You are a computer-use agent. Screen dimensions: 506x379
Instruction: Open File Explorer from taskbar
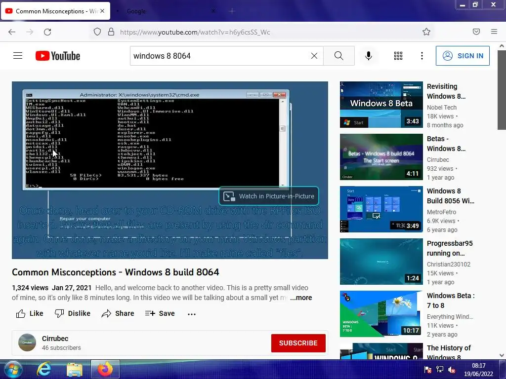[75, 369]
